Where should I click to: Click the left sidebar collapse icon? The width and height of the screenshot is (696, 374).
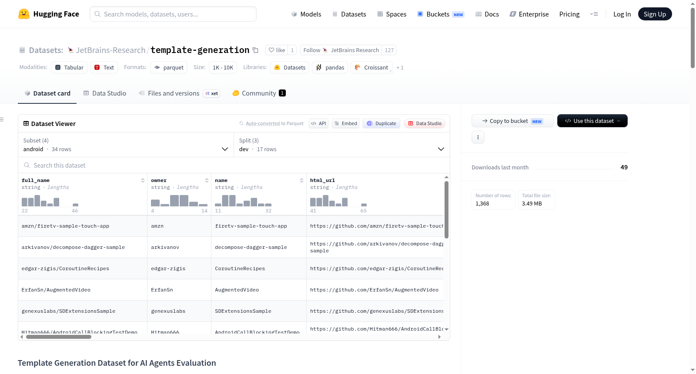(2, 119)
